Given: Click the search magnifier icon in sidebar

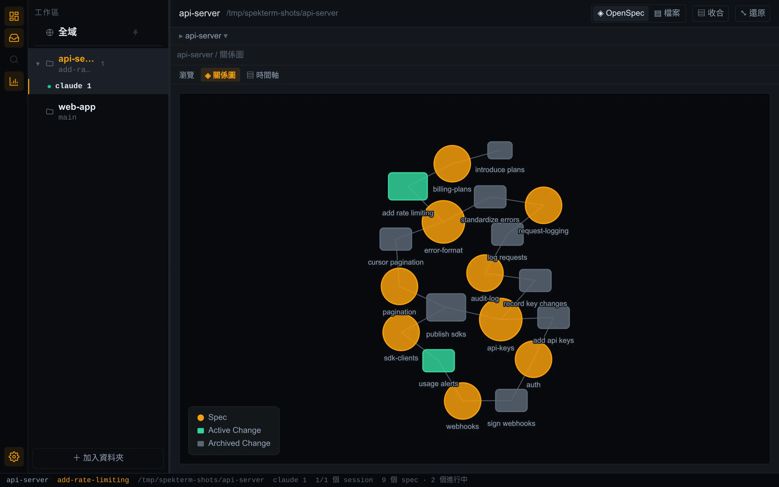Looking at the screenshot, I should click(x=14, y=60).
